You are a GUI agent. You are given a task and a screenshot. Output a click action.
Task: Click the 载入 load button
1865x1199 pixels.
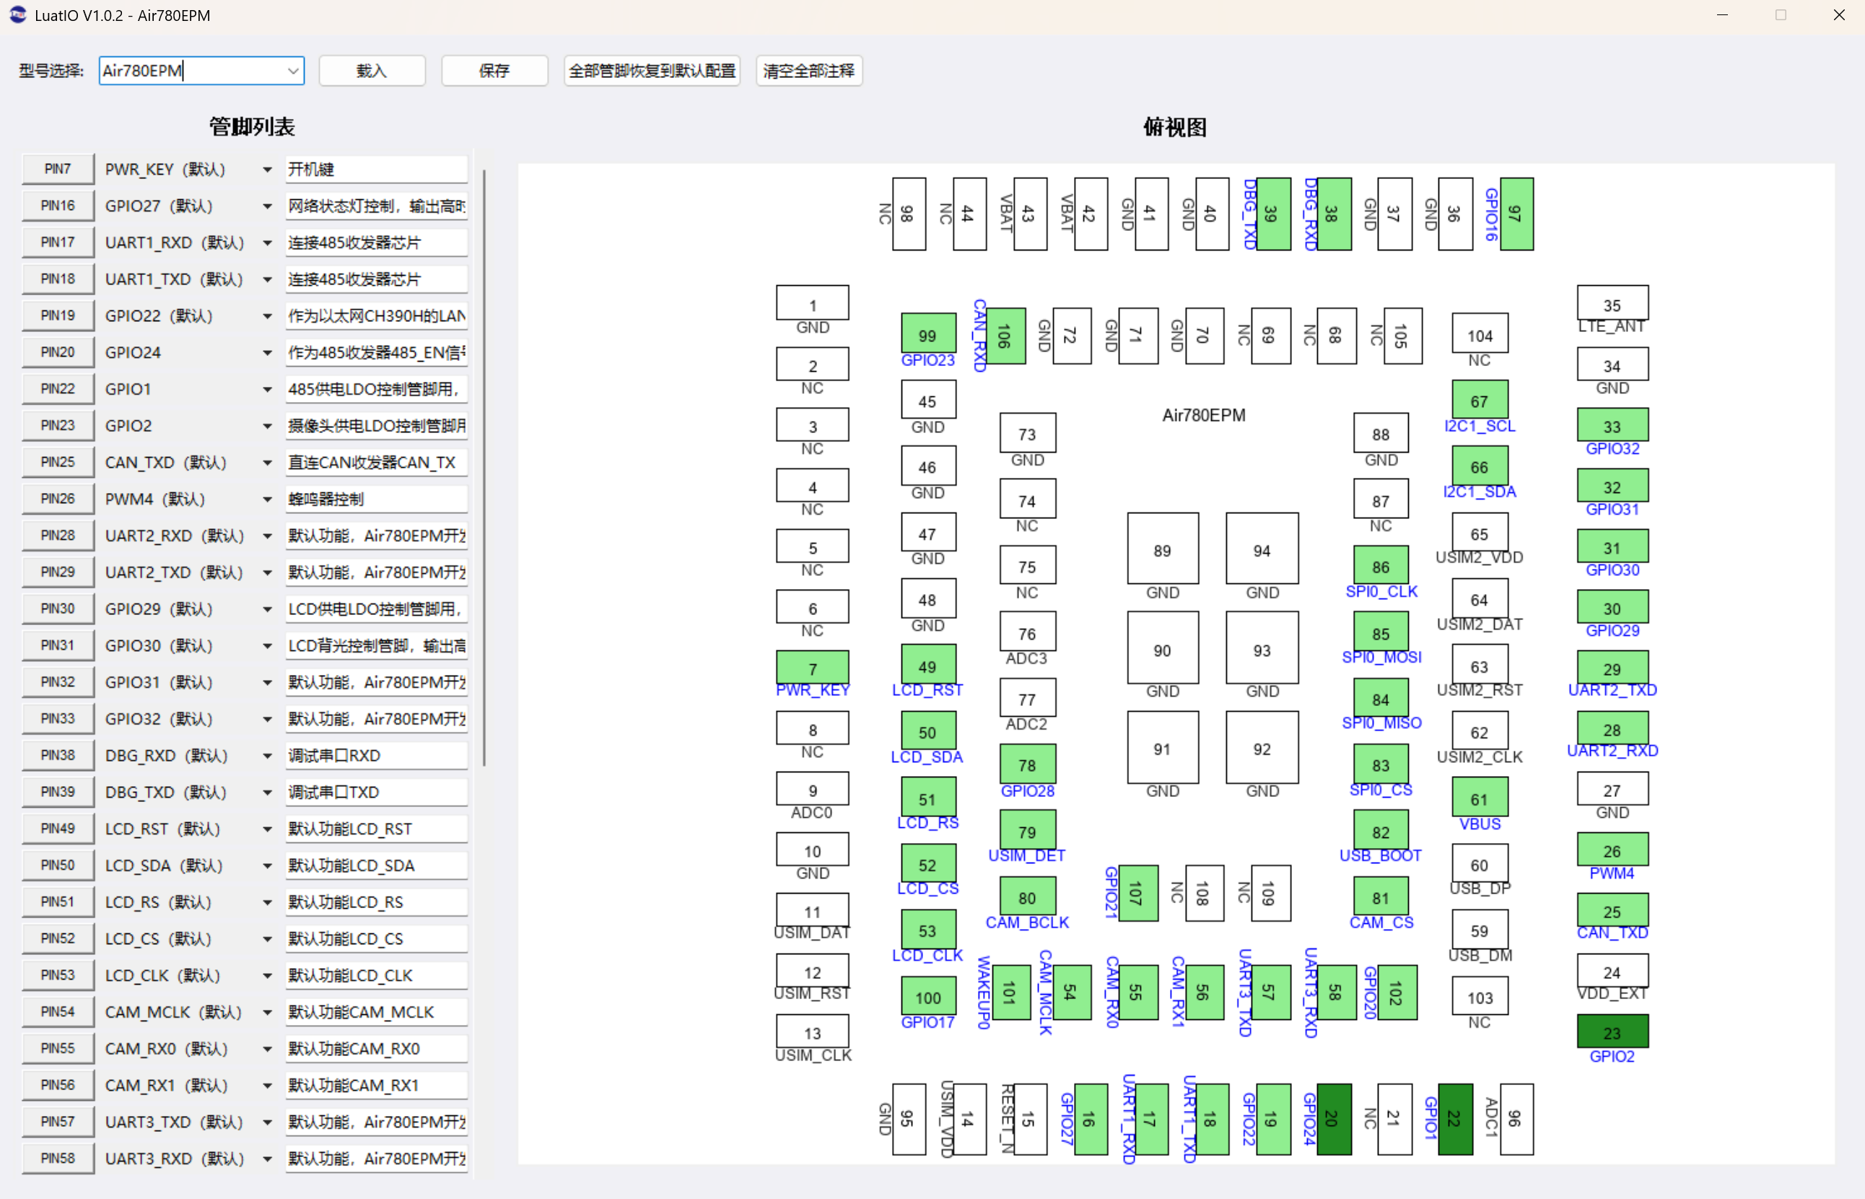pyautogui.click(x=372, y=71)
